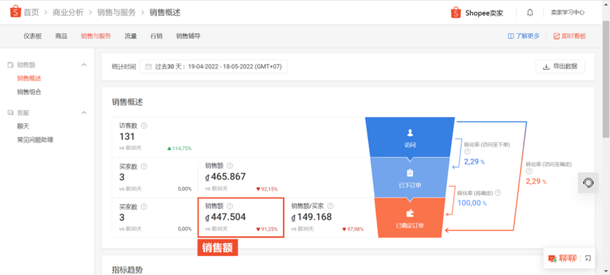Open the 仪表板 tab
The image size is (610, 275).
(x=33, y=36)
